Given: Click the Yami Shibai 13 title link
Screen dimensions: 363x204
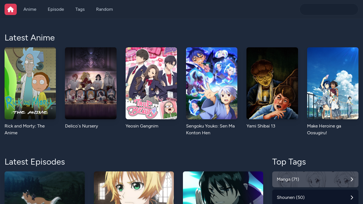Looking at the screenshot, I should [x=261, y=126].
